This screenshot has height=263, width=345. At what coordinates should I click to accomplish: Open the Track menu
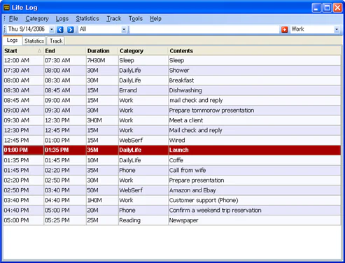tap(114, 19)
